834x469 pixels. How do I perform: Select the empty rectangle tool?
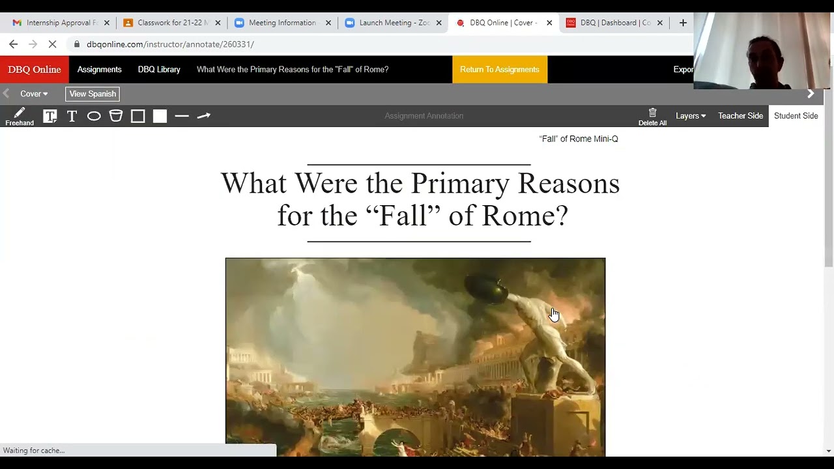pos(137,116)
